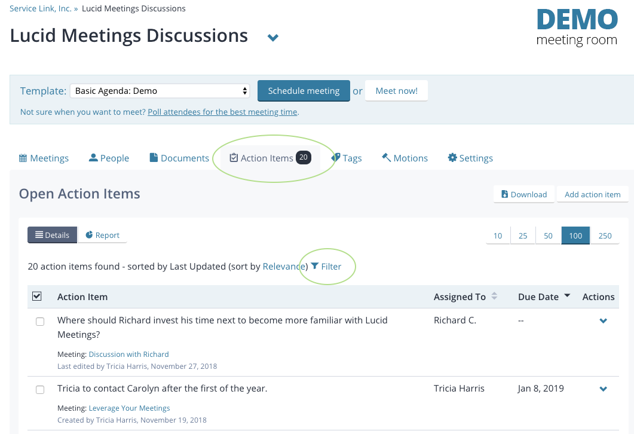The height and width of the screenshot is (434, 634).
Task: Check the box for Richard's action item
Action: pos(40,322)
